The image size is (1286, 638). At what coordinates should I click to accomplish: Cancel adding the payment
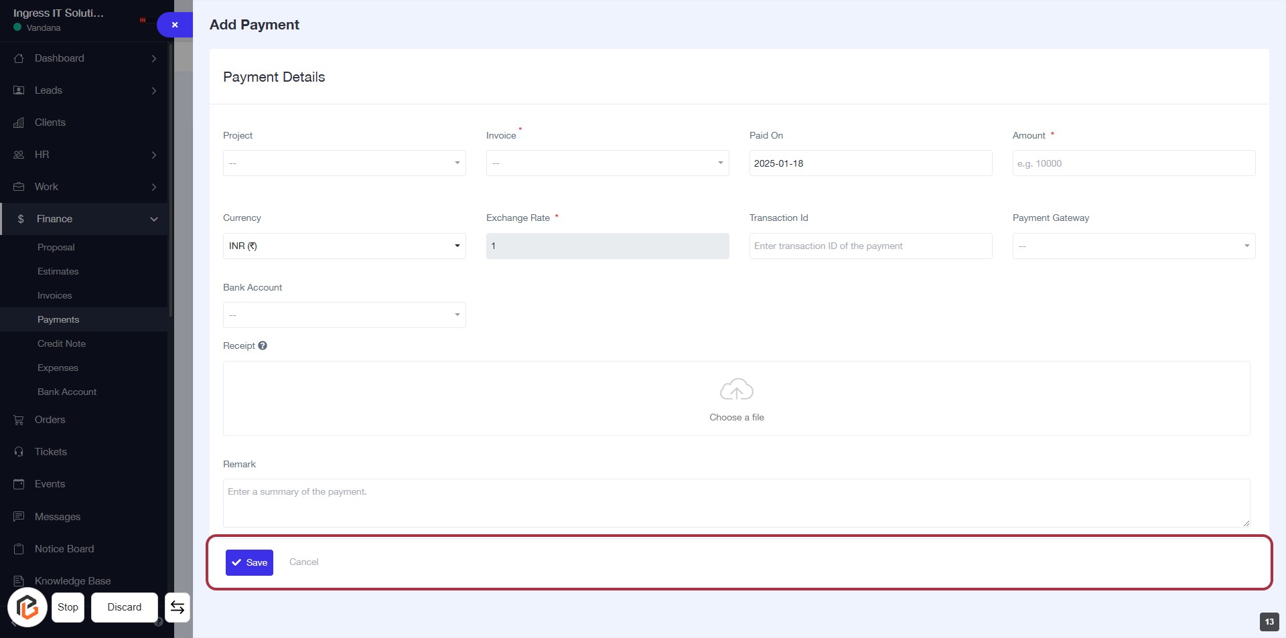(x=303, y=562)
